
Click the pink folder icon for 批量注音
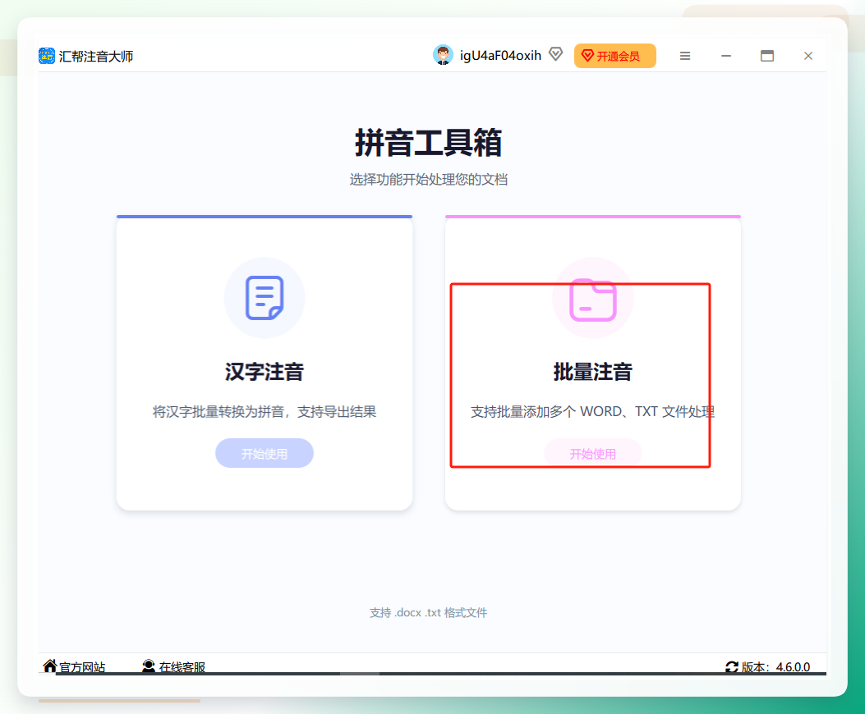[x=593, y=300]
